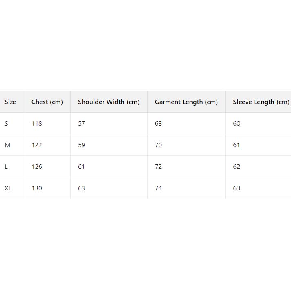This screenshot has width=291, height=290.
Task: Select sleeve length value 60
Action: pos(237,124)
